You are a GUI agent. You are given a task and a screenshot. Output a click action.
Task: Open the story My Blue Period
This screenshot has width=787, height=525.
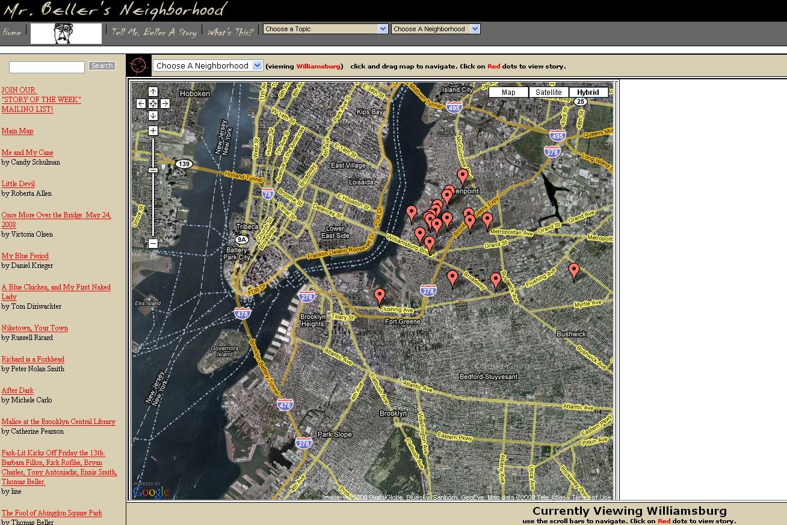(x=25, y=256)
